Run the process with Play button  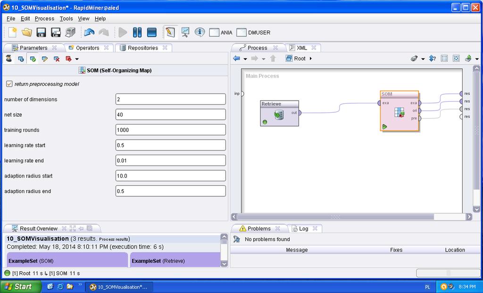[123, 33]
